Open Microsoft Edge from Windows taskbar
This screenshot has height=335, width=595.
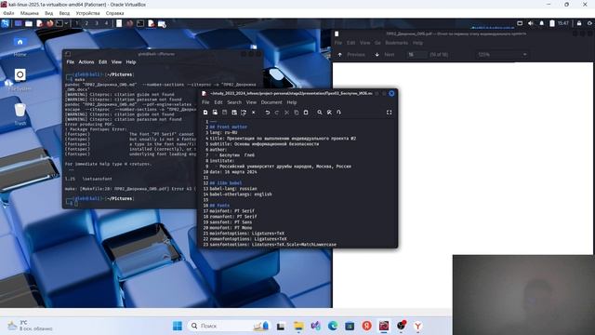pyautogui.click(x=333, y=326)
